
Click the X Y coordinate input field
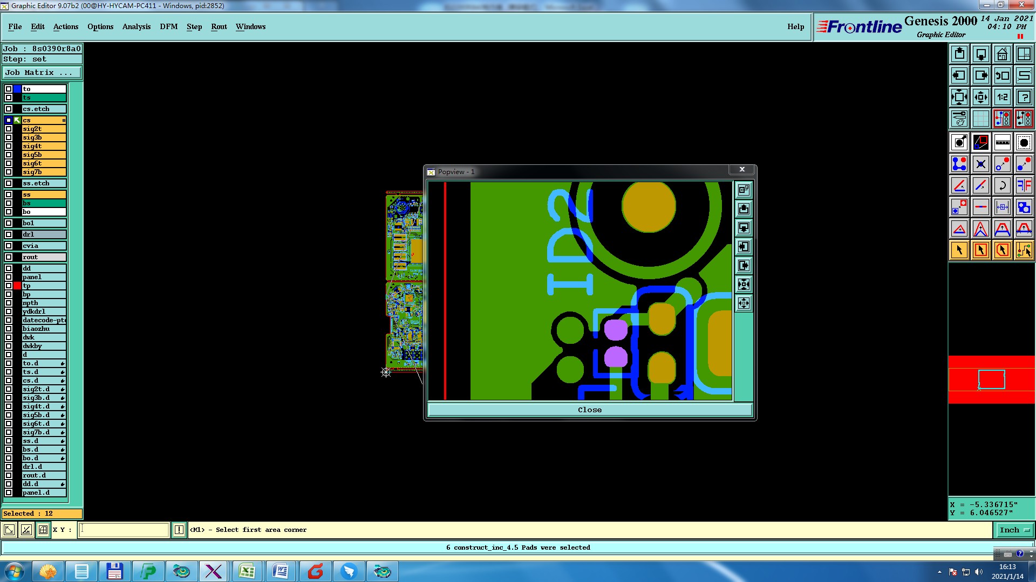point(124,530)
